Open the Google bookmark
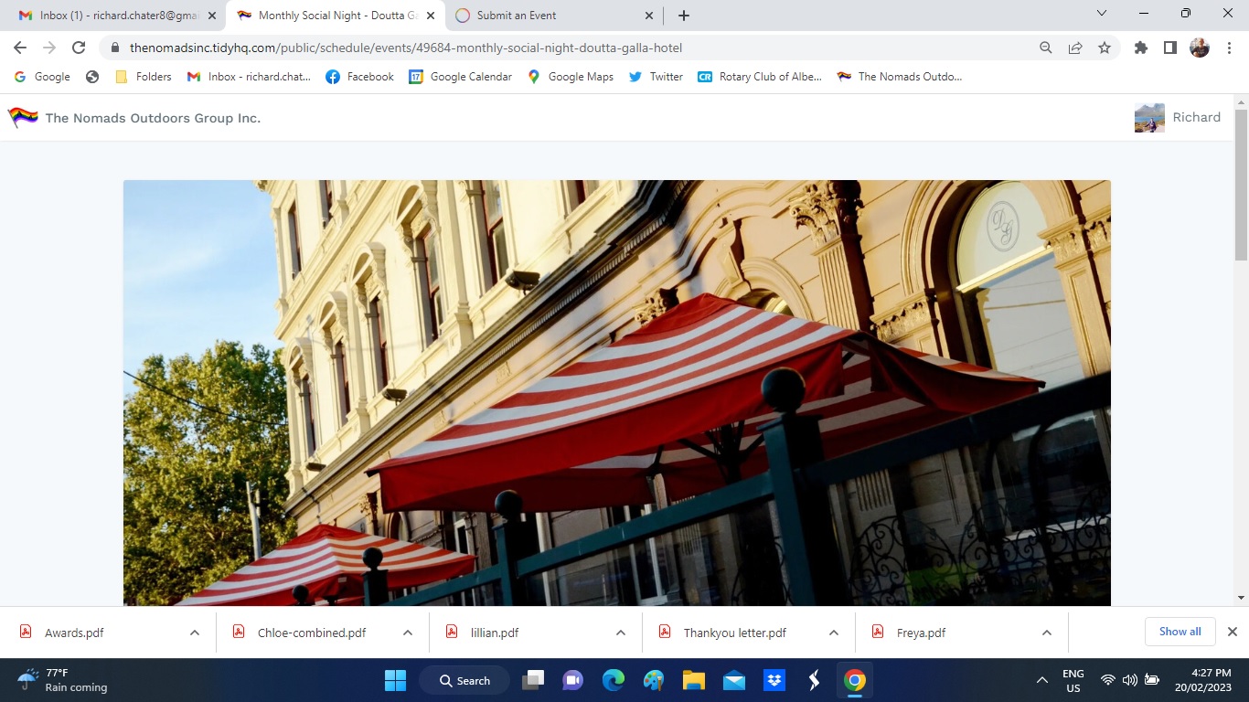Viewport: 1249px width, 702px height. click(x=42, y=77)
